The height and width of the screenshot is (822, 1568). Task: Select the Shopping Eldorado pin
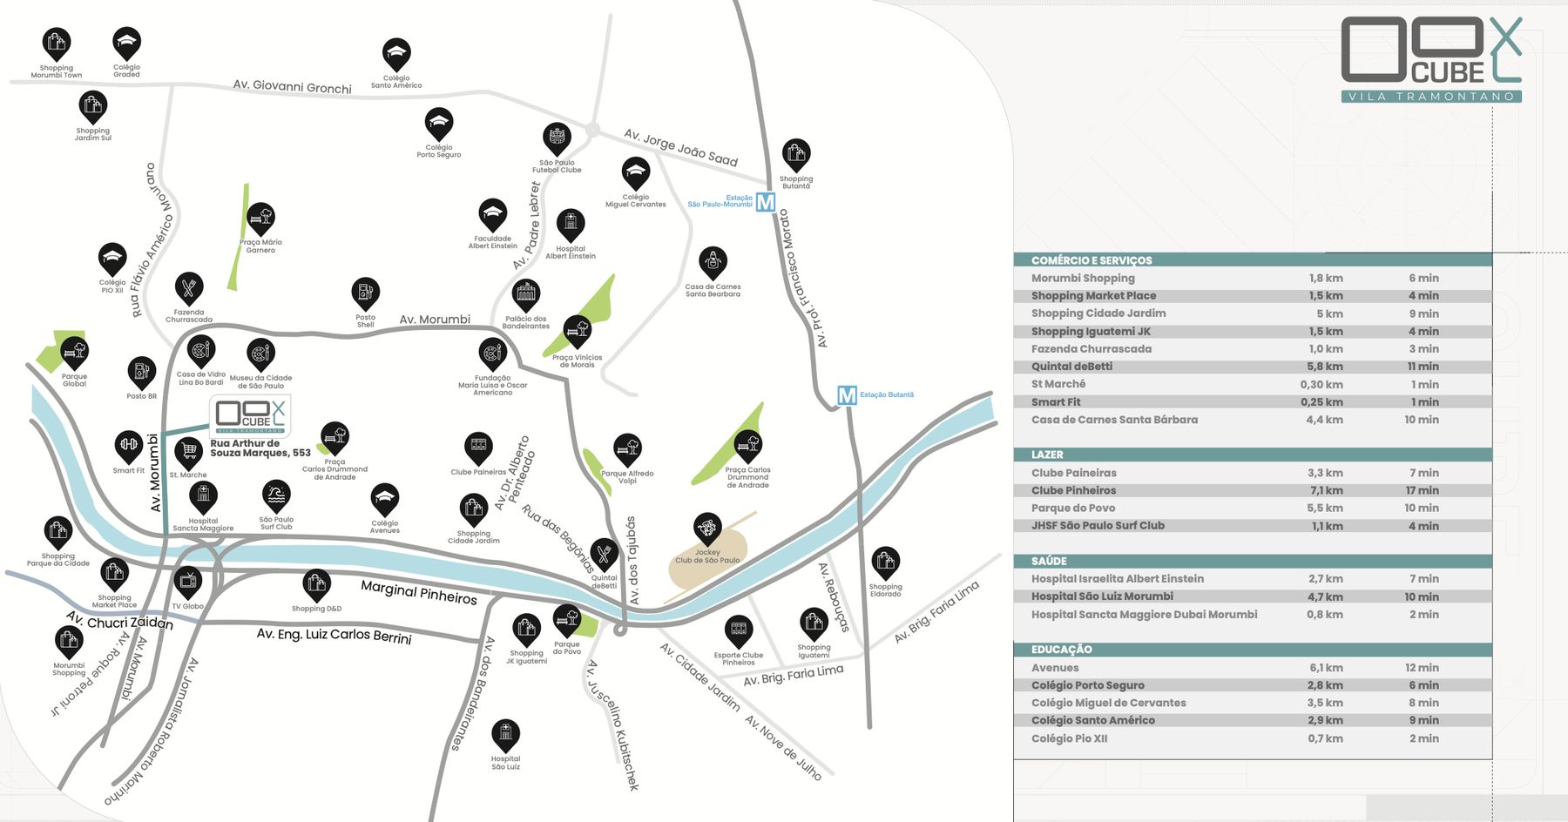(x=885, y=563)
